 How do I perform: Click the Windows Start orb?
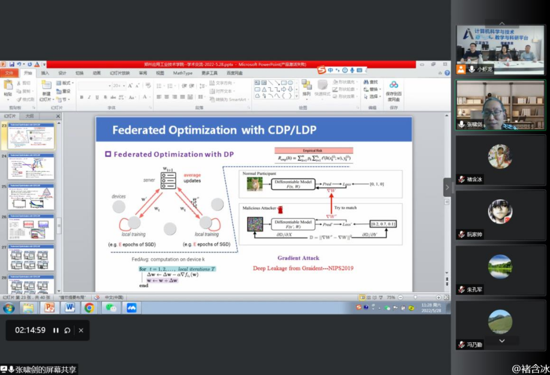click(x=9, y=308)
